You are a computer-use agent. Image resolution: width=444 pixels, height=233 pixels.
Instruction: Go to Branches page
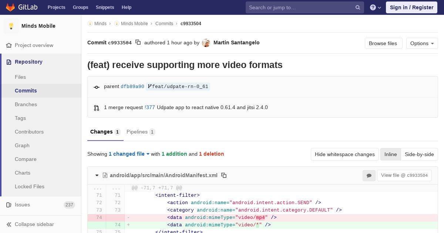(x=26, y=104)
